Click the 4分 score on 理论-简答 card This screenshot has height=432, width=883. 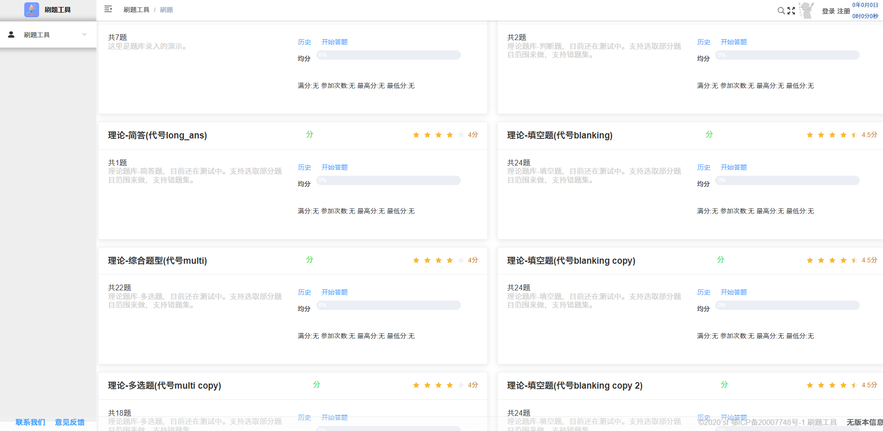(x=473, y=135)
